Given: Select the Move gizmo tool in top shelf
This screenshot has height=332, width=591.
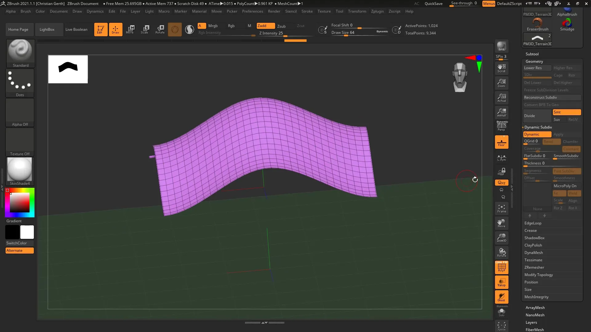Looking at the screenshot, I should 130,30.
